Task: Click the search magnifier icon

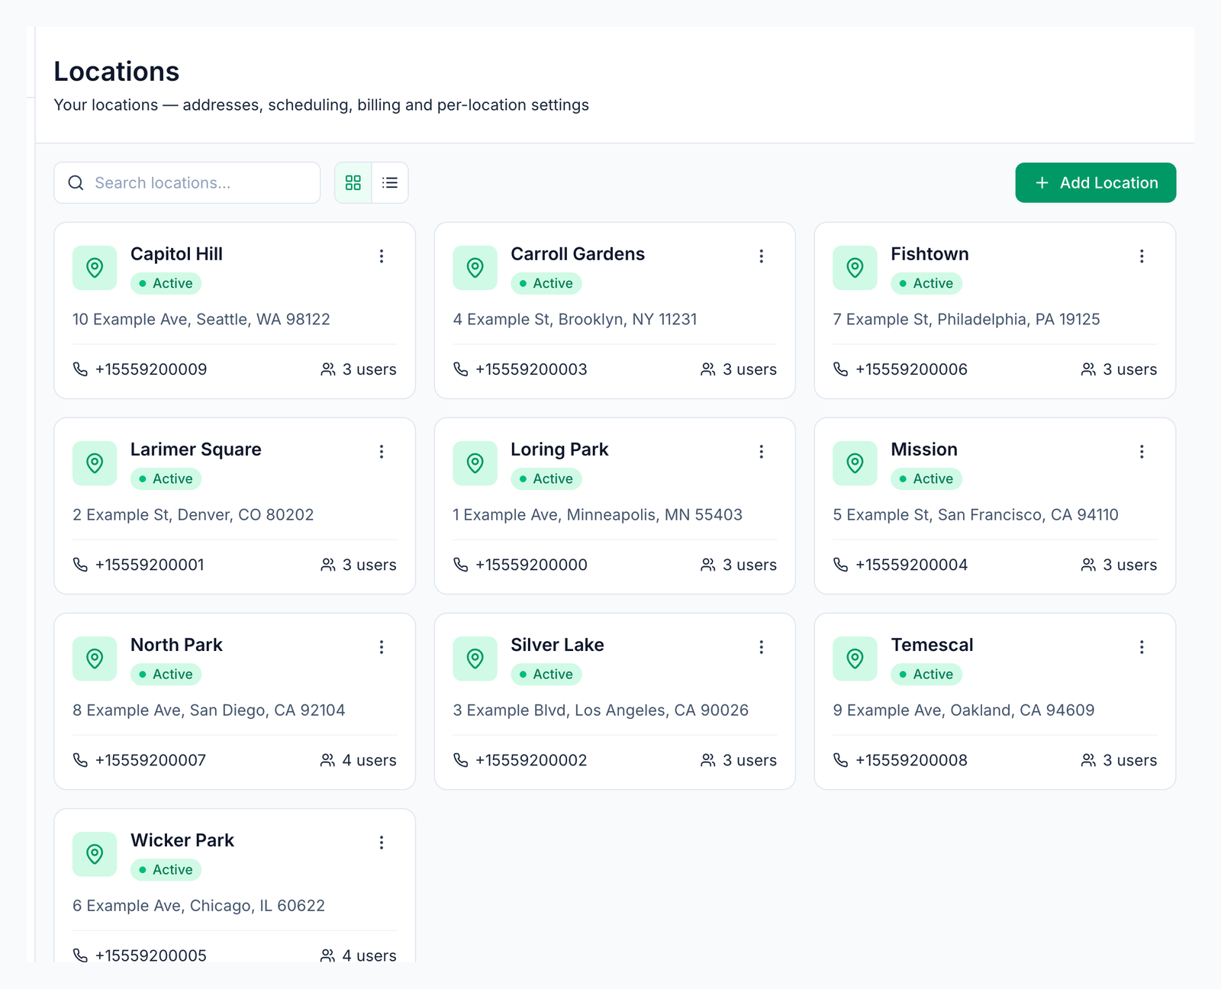Action: point(76,182)
